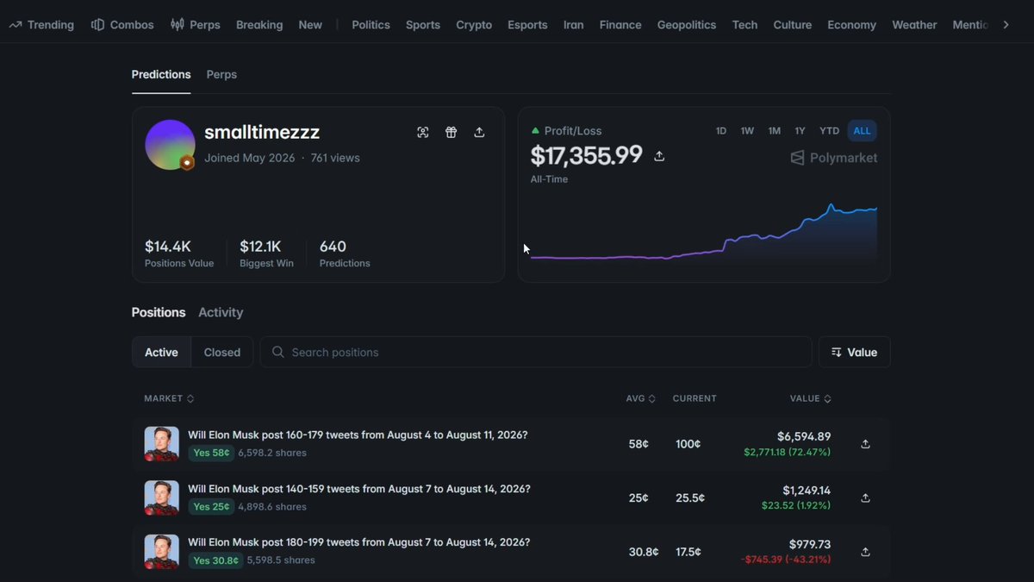Open the Weather category
The height and width of the screenshot is (582, 1034).
[914, 25]
